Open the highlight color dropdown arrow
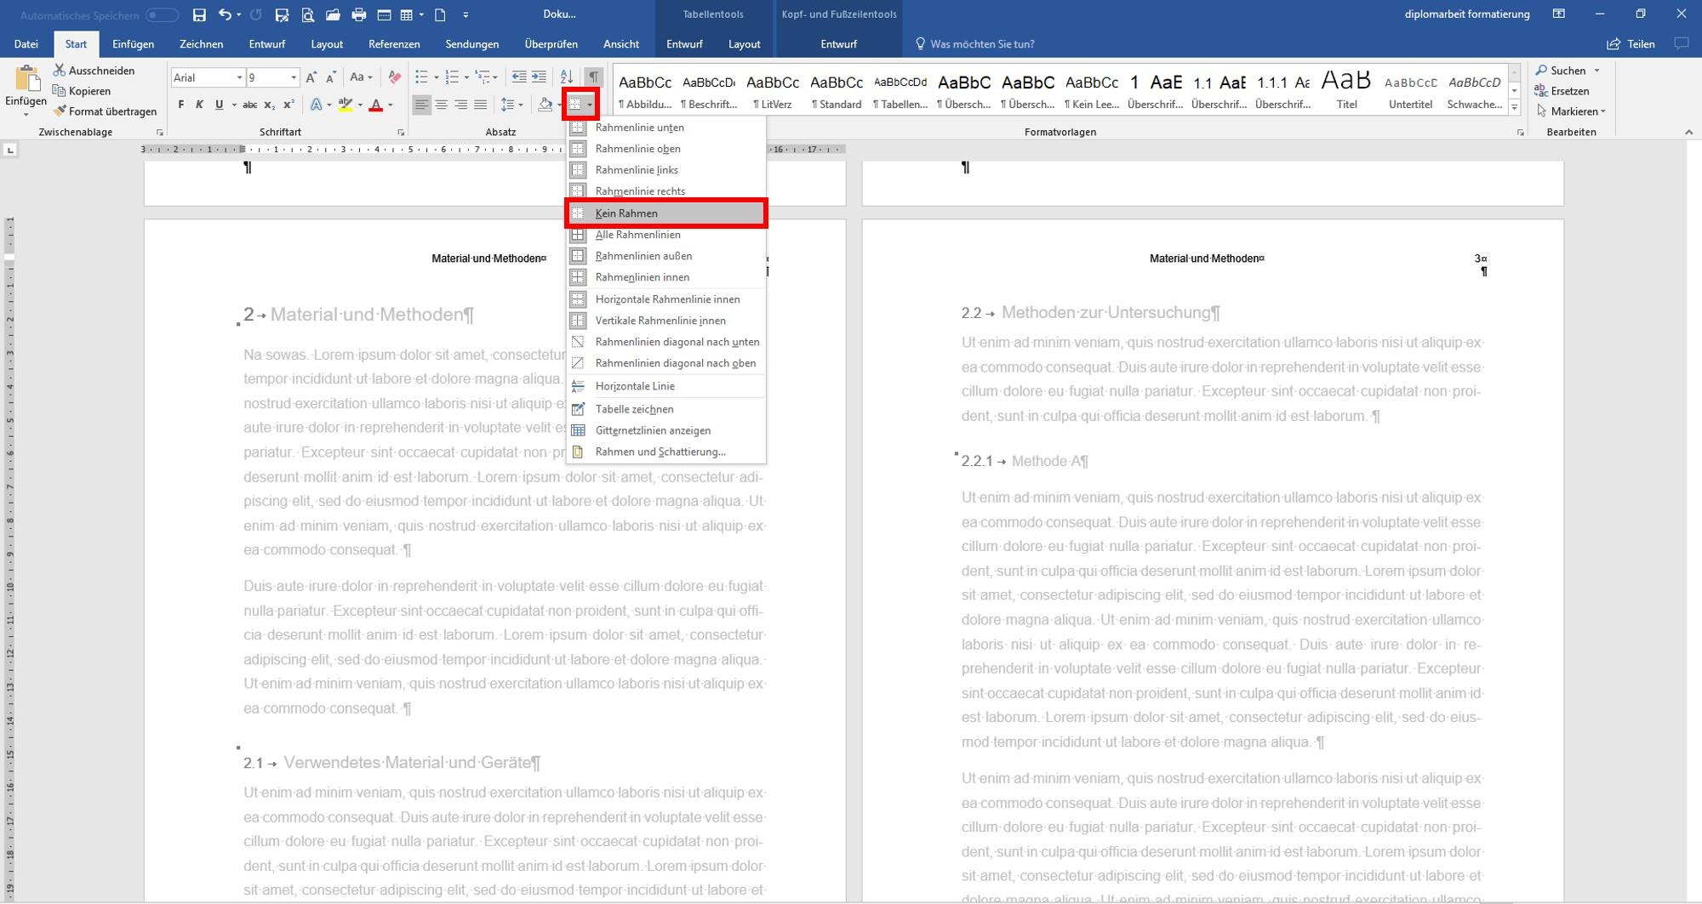This screenshot has width=1702, height=904. pos(360,105)
